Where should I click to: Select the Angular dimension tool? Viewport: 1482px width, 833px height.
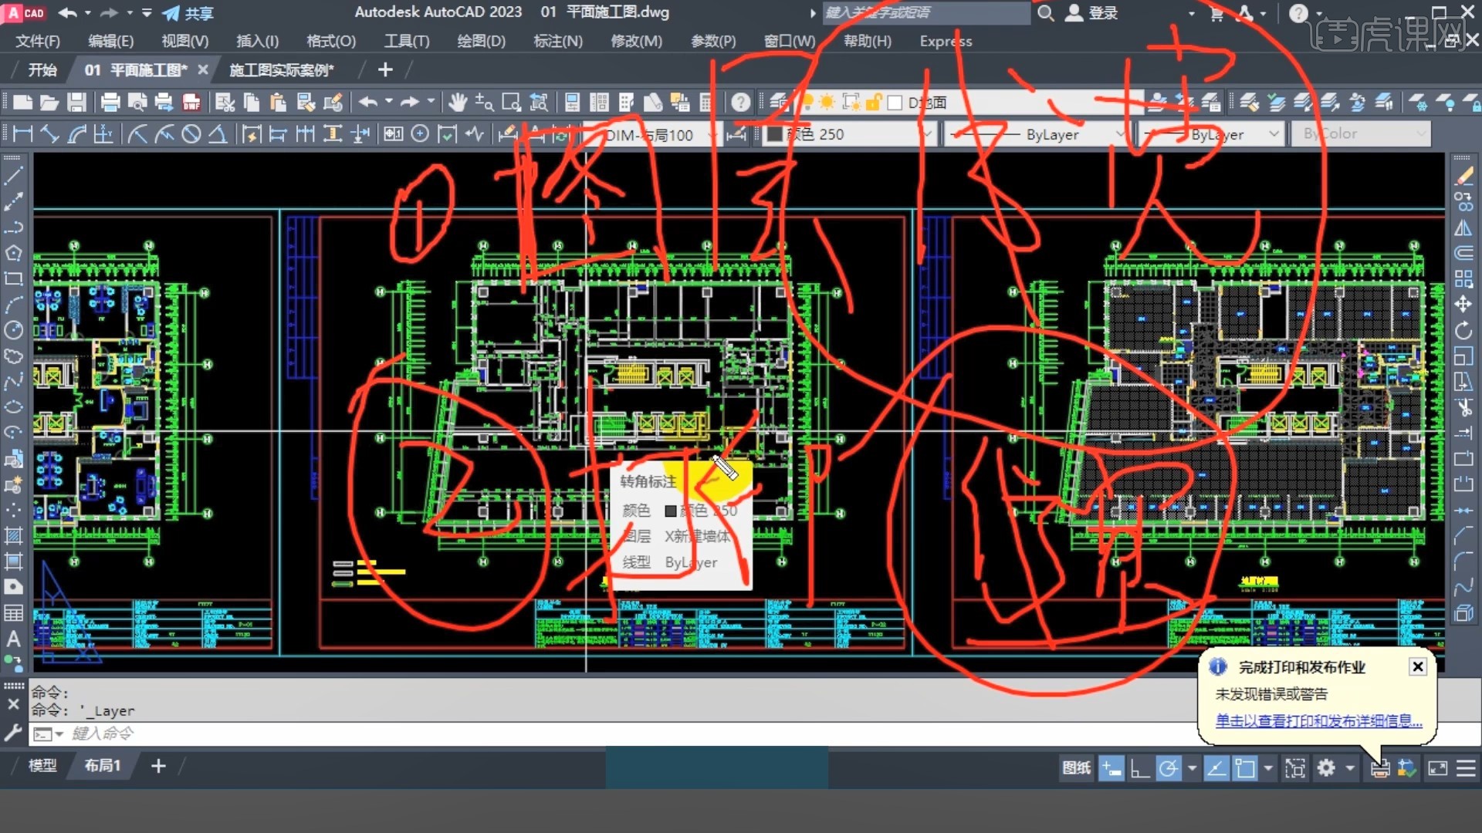coord(218,134)
